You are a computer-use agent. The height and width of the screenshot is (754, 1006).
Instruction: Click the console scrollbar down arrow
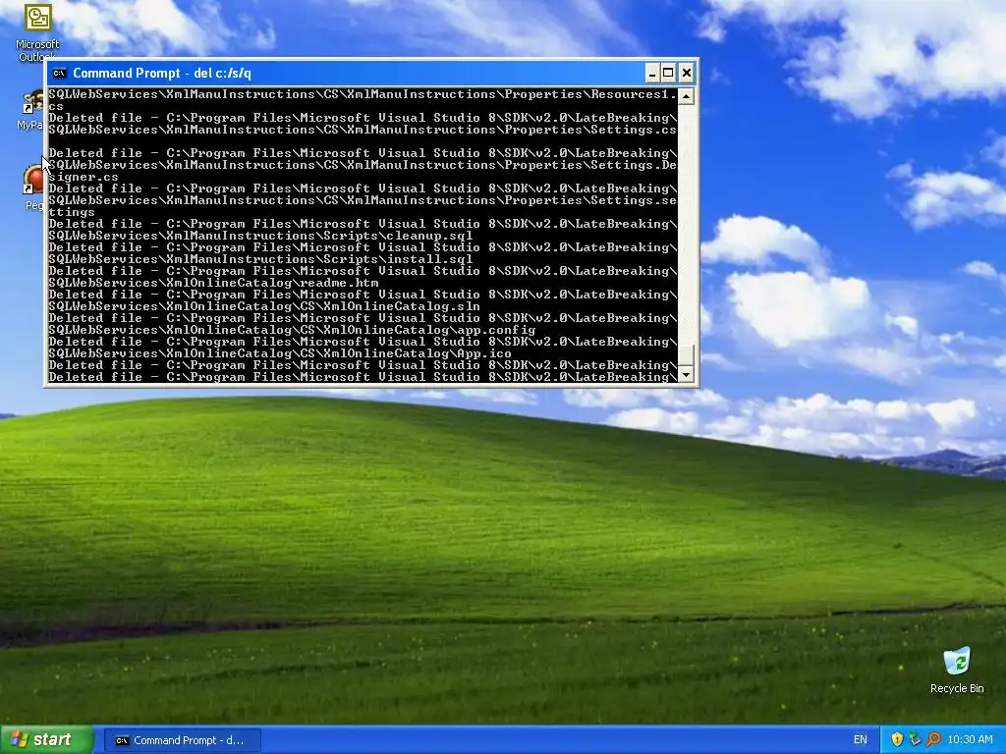pos(686,374)
